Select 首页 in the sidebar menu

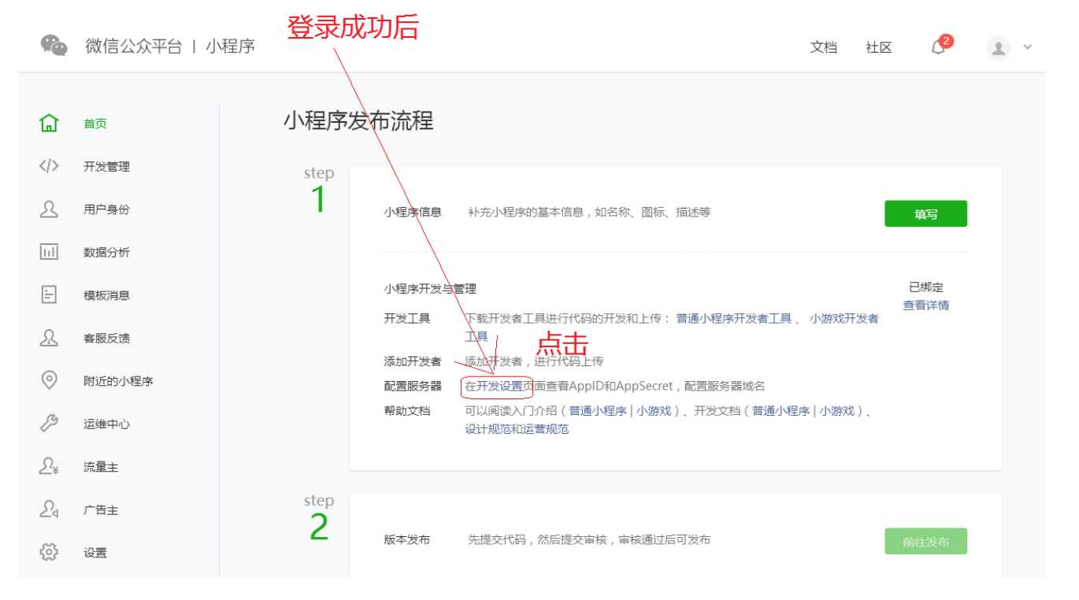click(95, 124)
